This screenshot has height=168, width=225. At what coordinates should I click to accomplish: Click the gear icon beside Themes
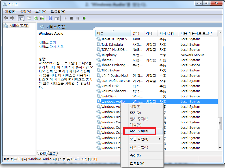98,60
